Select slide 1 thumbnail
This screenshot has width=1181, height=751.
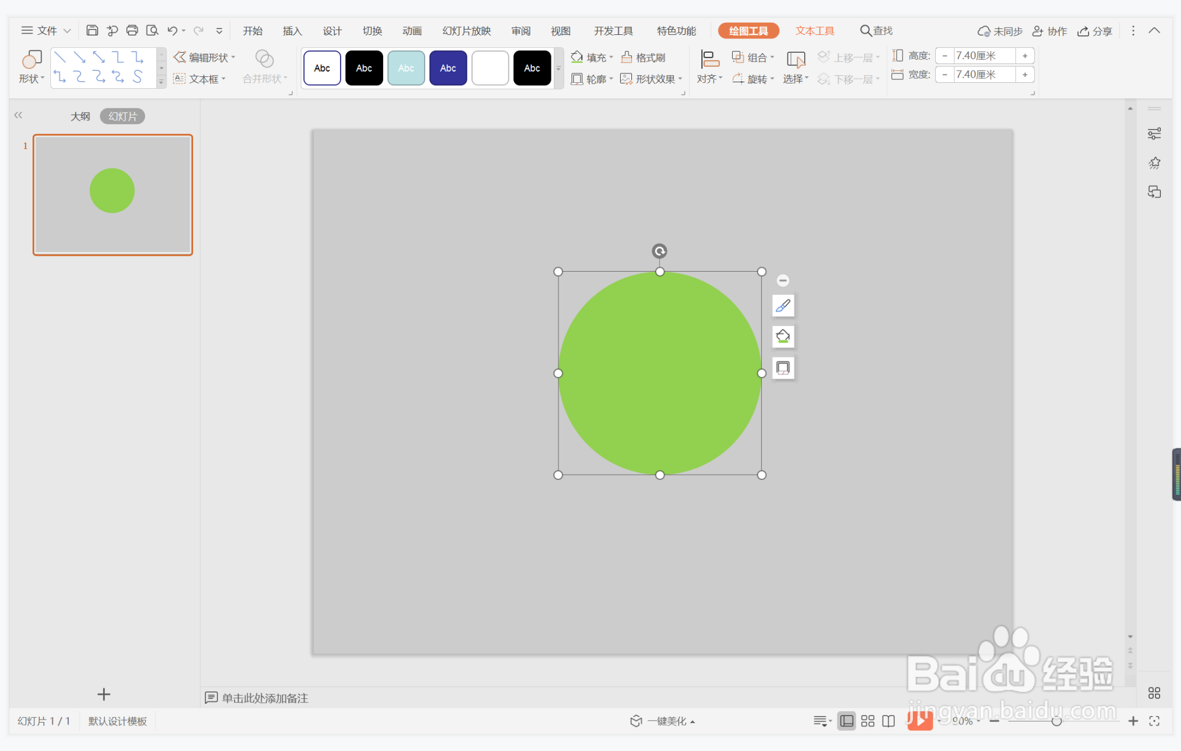click(113, 195)
